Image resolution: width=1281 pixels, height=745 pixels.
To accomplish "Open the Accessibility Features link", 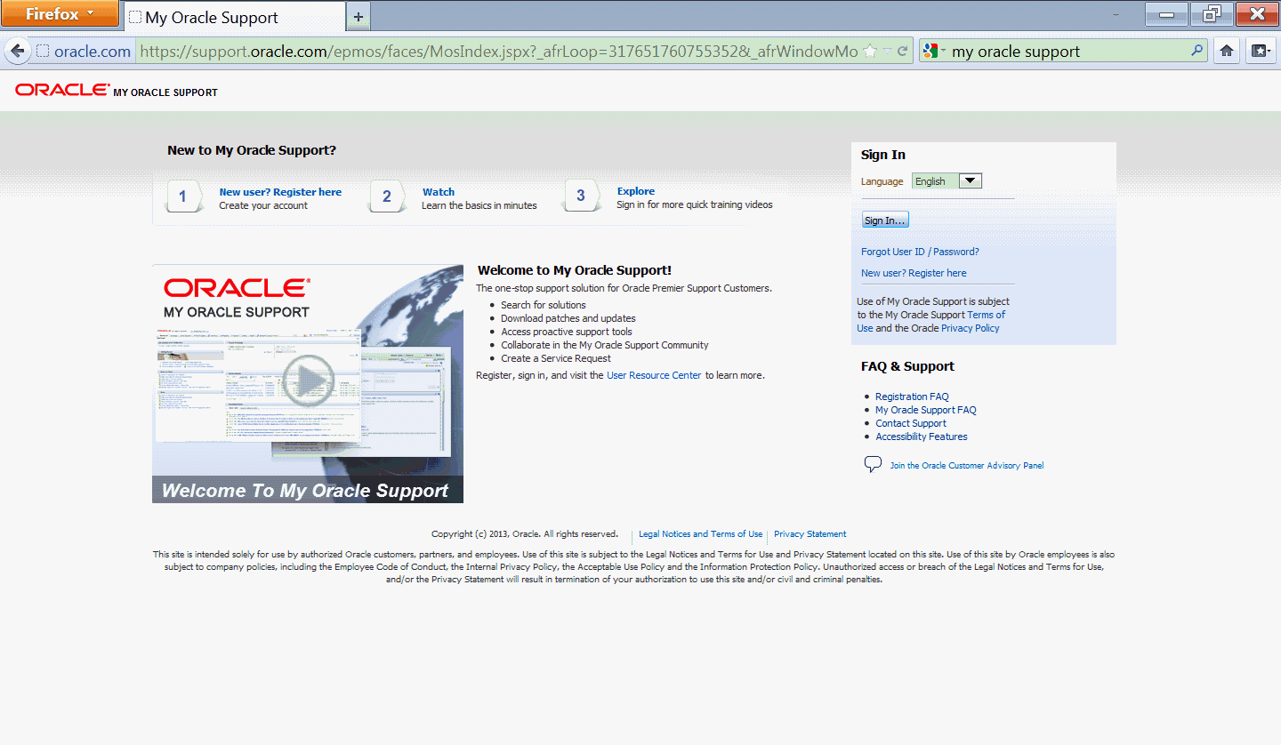I will (922, 437).
